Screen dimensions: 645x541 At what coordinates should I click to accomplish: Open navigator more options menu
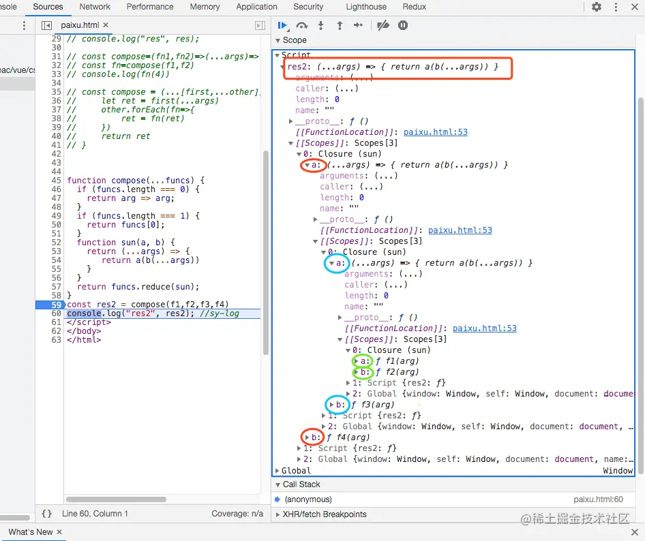coord(25,25)
